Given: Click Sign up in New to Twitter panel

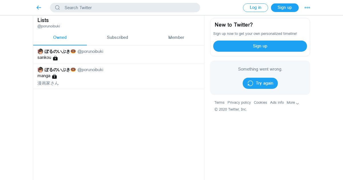Looking at the screenshot, I should pyautogui.click(x=260, y=46).
